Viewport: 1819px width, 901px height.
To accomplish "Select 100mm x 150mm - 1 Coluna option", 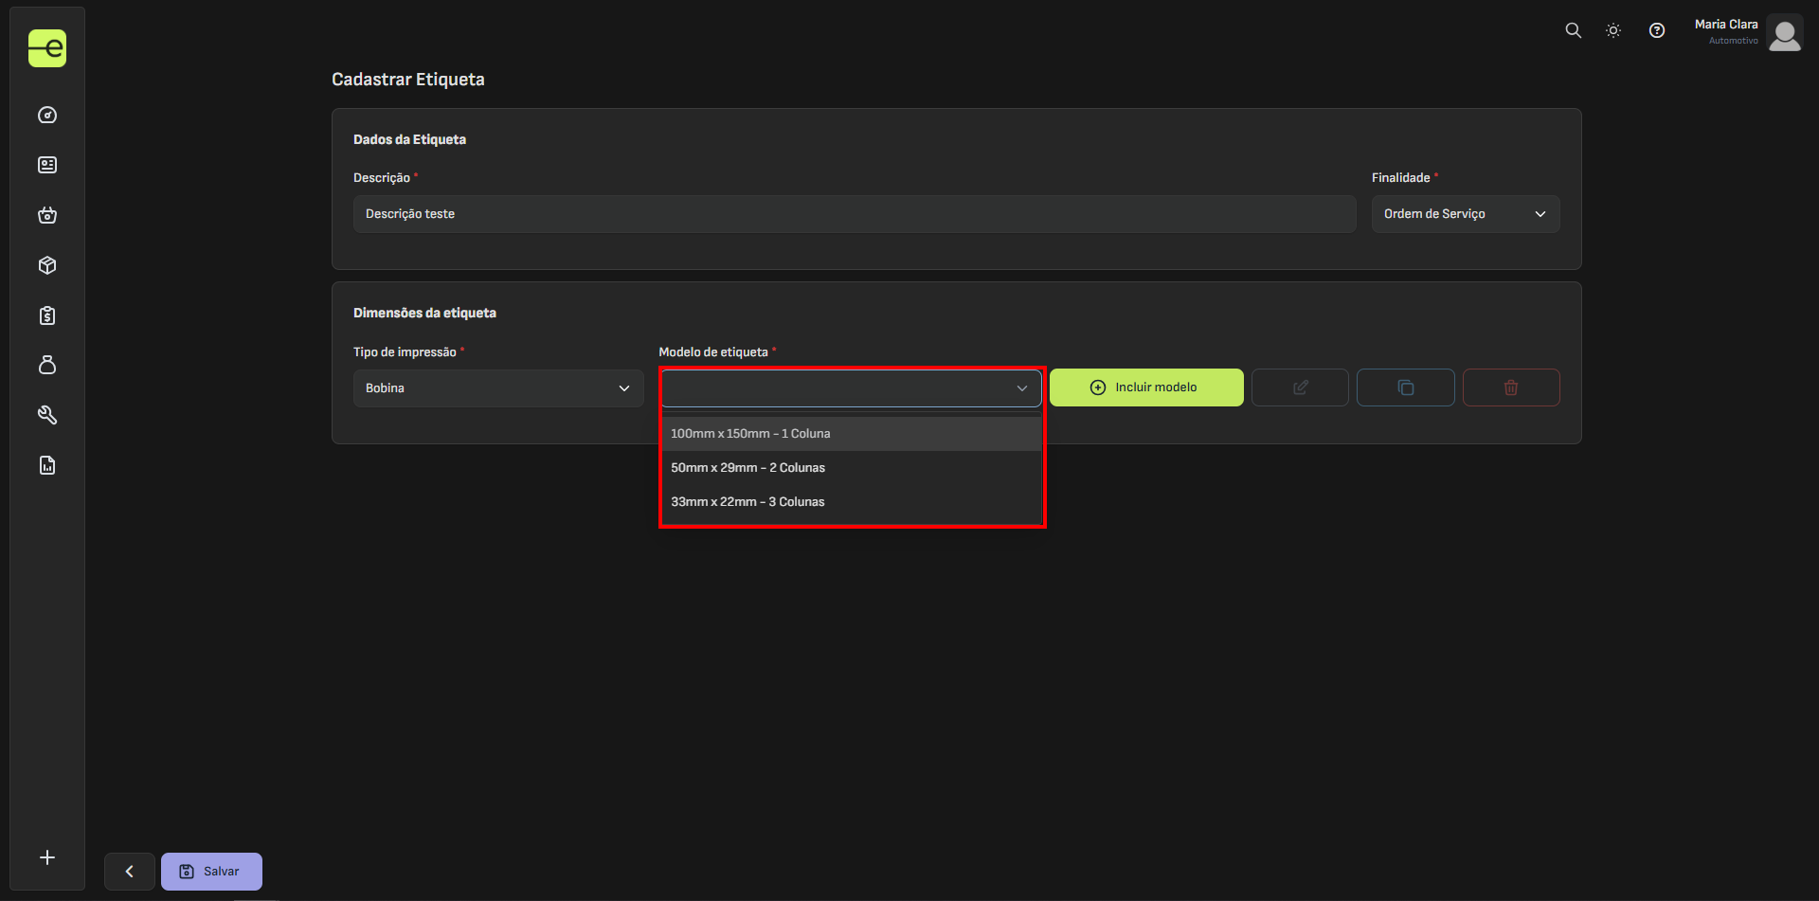I will pos(851,434).
